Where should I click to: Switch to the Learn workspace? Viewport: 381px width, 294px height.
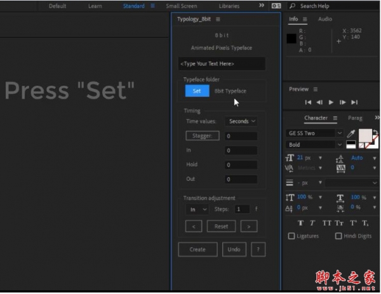95,6
